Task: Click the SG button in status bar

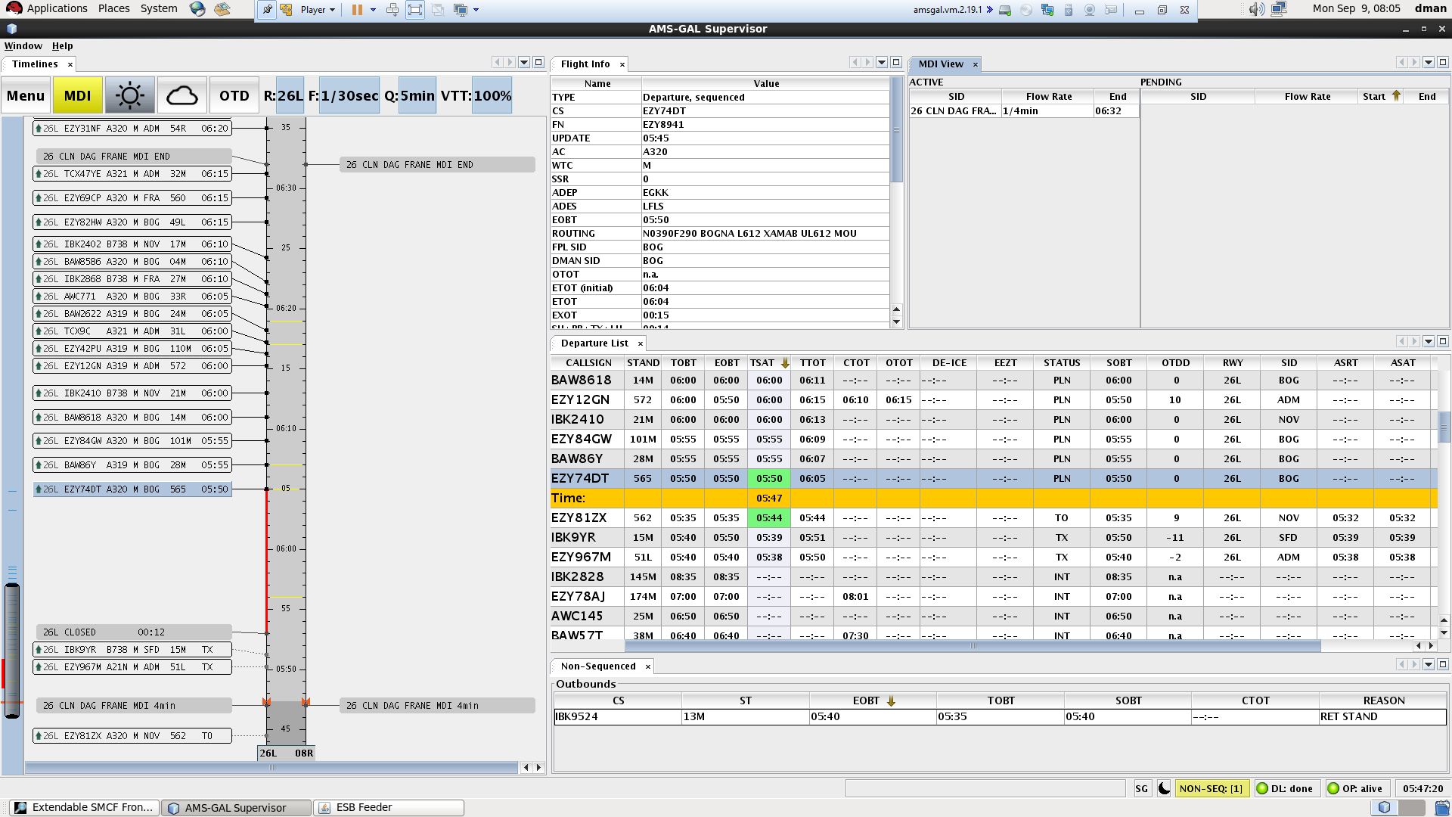Action: point(1141,788)
